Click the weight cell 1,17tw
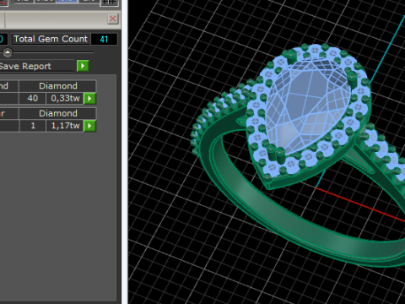The height and width of the screenshot is (304, 405). tap(65, 126)
